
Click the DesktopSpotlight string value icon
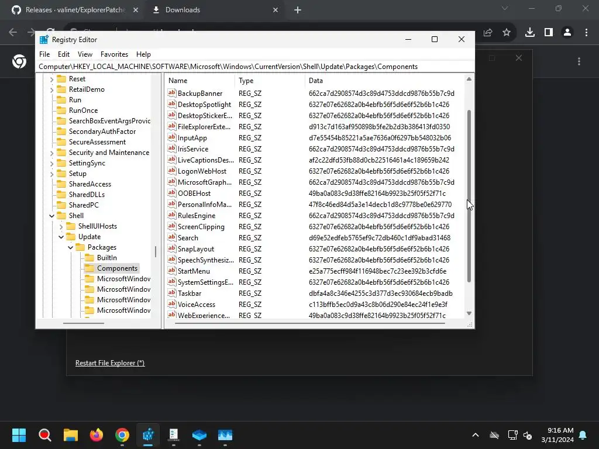click(172, 104)
